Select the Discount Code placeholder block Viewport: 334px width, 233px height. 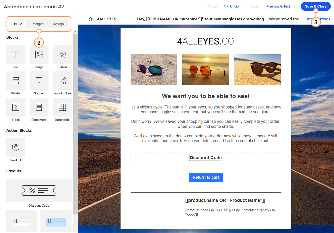[206, 158]
